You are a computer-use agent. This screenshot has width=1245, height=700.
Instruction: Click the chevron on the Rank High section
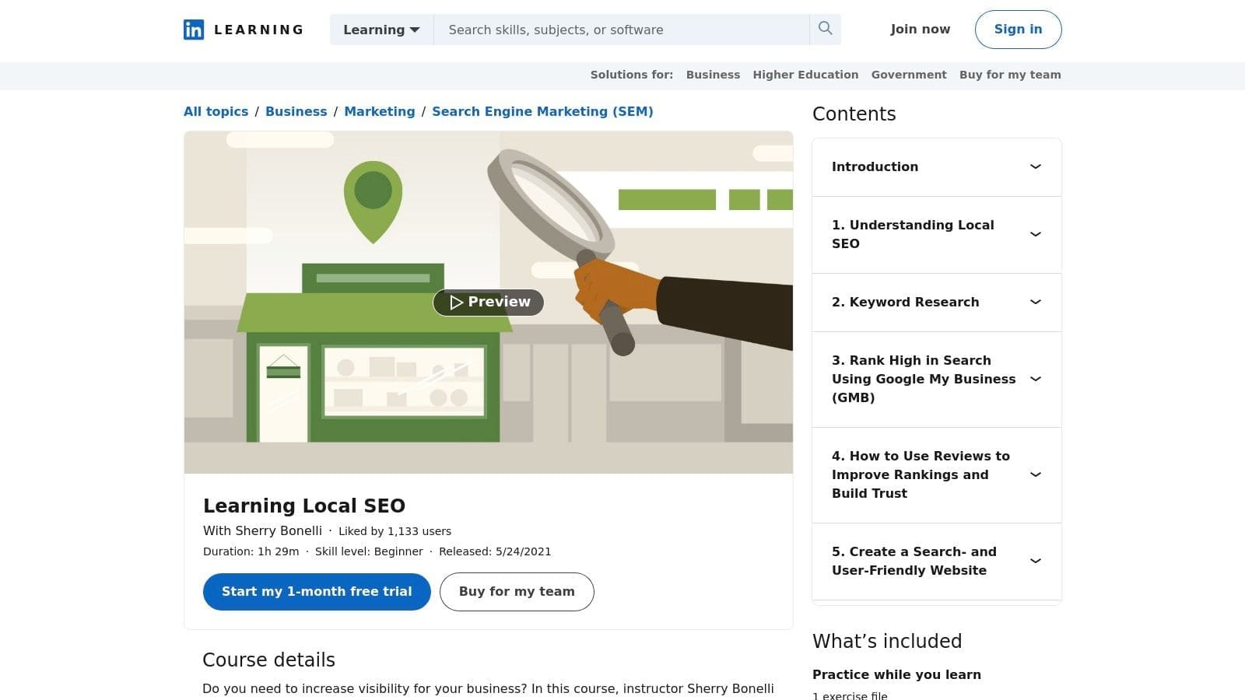coord(1036,379)
